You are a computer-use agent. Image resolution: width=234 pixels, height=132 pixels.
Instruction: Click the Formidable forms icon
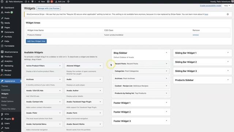tap(2, 46)
